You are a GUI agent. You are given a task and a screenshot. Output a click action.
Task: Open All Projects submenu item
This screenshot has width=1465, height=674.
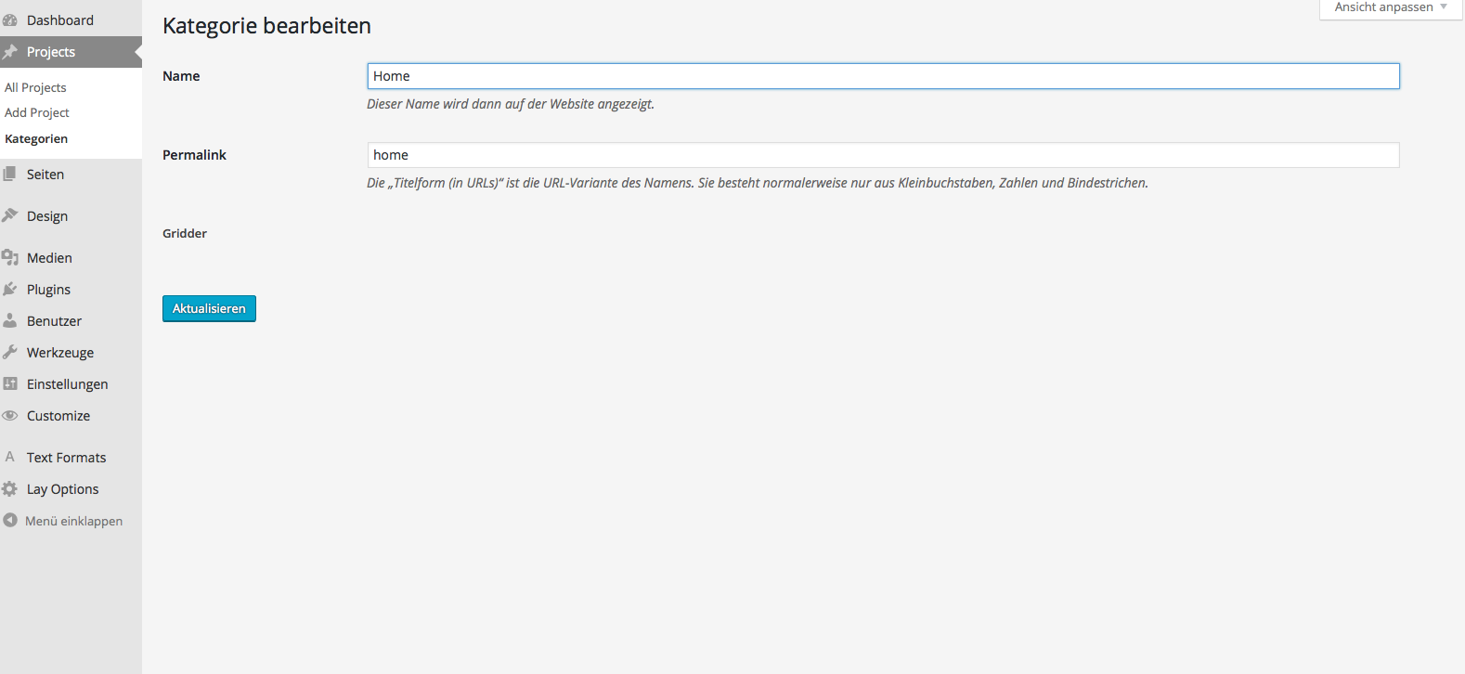[x=35, y=87]
